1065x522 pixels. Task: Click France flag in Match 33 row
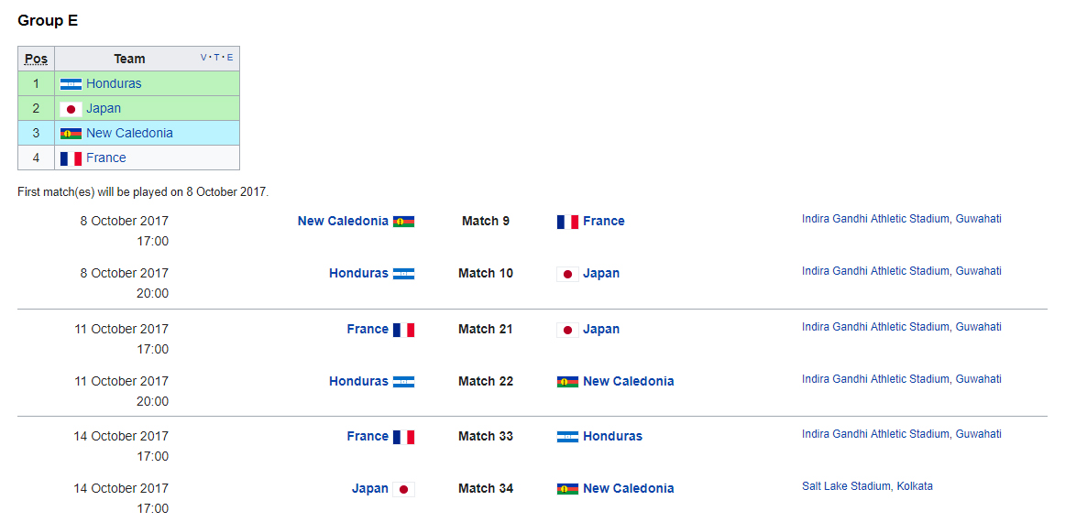coord(403,437)
